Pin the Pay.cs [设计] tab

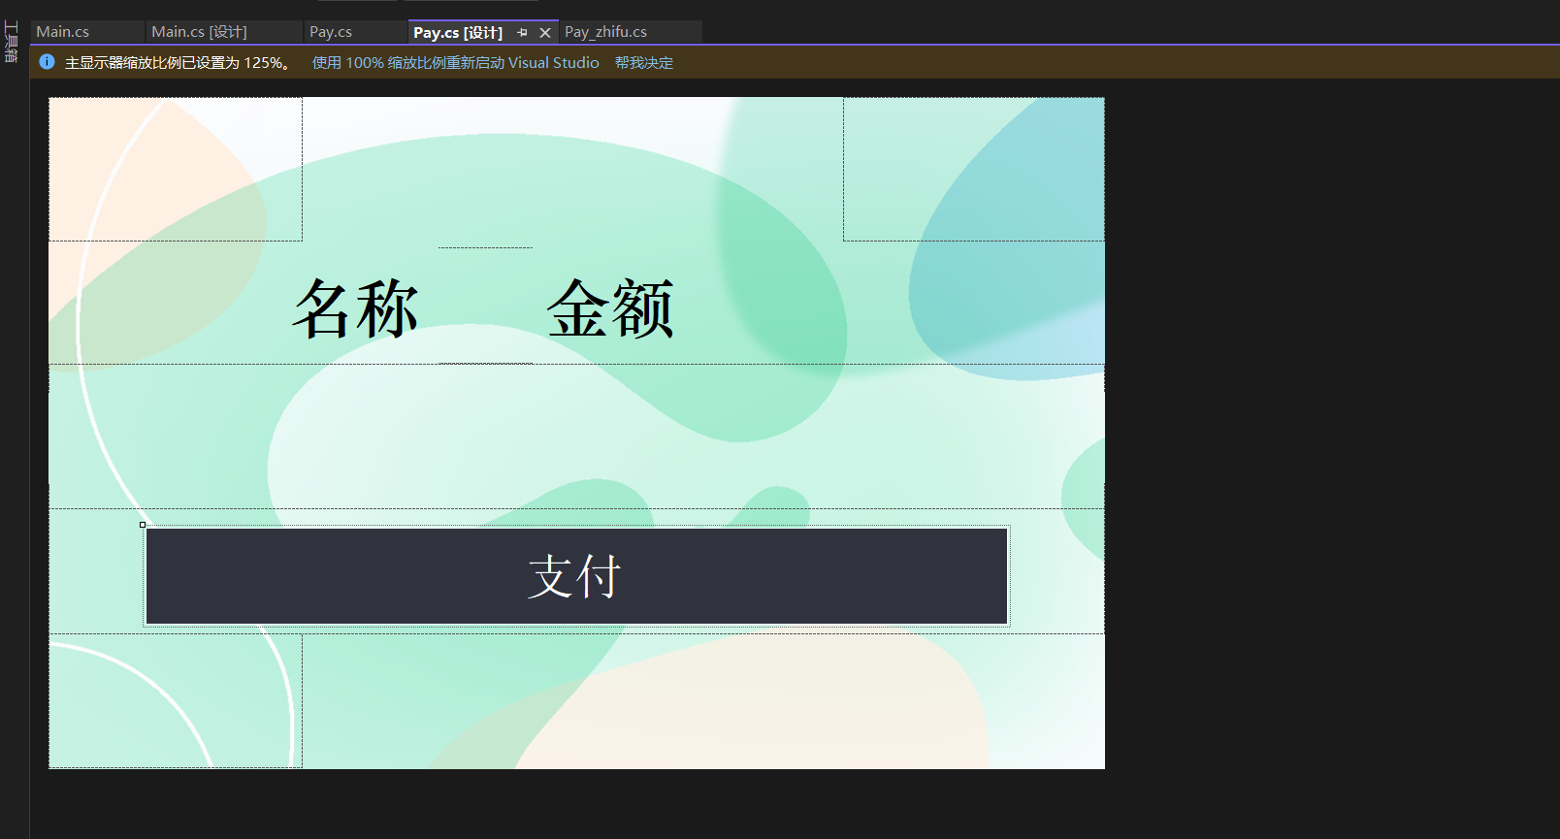point(522,32)
